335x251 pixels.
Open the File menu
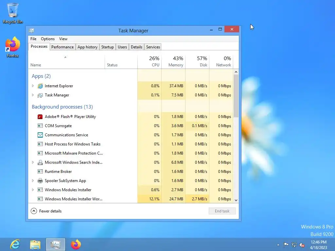(x=33, y=39)
